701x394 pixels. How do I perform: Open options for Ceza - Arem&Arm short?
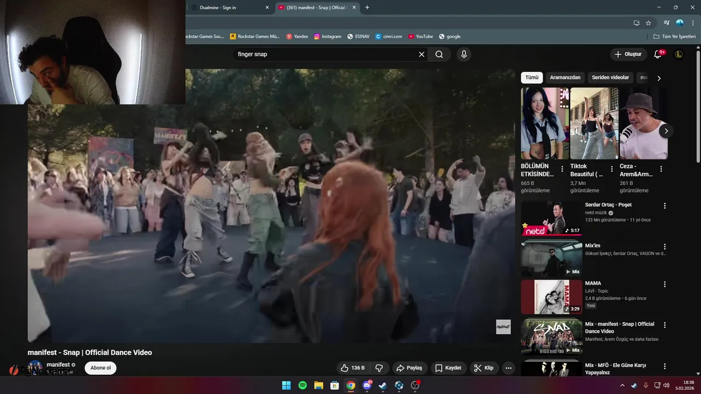point(661,169)
